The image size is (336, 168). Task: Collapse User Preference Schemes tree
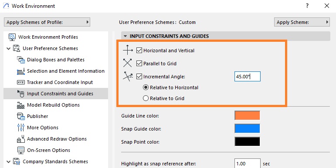pyautogui.click(x=9, y=49)
